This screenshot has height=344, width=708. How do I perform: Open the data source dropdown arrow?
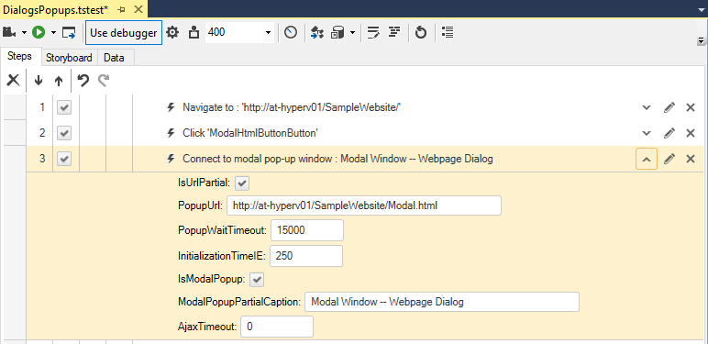(x=352, y=32)
